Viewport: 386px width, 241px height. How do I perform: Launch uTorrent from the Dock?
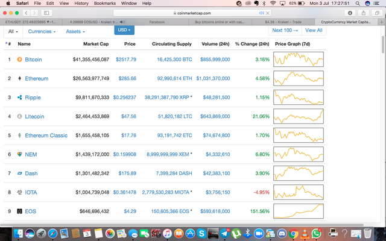click(236, 233)
